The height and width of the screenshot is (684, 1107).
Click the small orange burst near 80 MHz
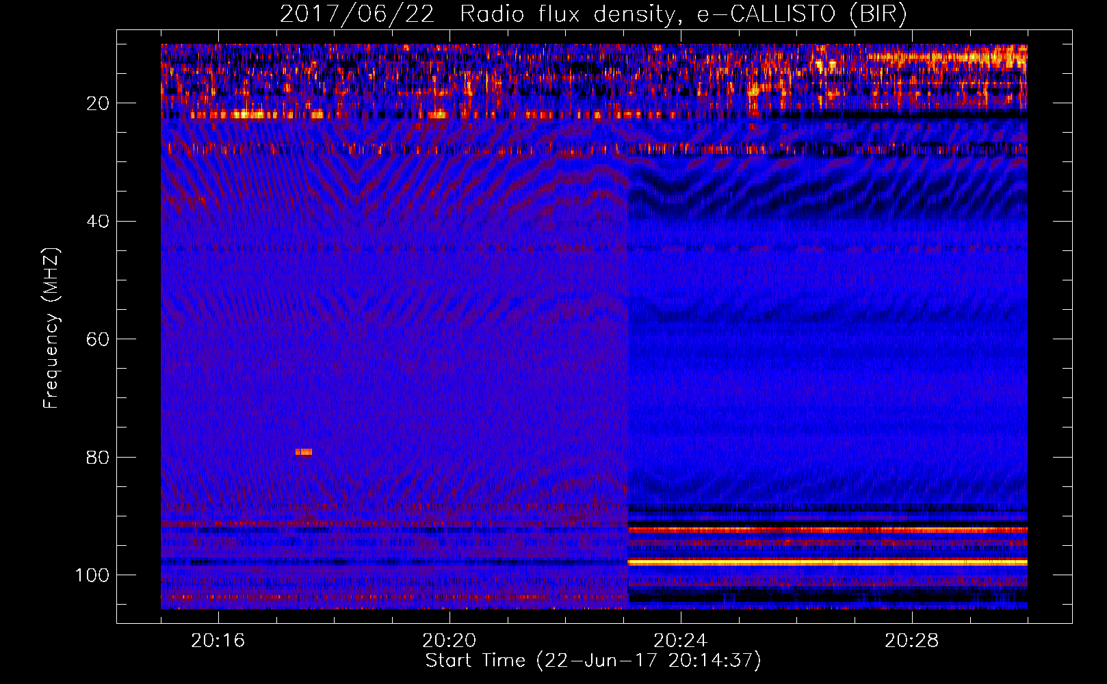[x=304, y=451]
